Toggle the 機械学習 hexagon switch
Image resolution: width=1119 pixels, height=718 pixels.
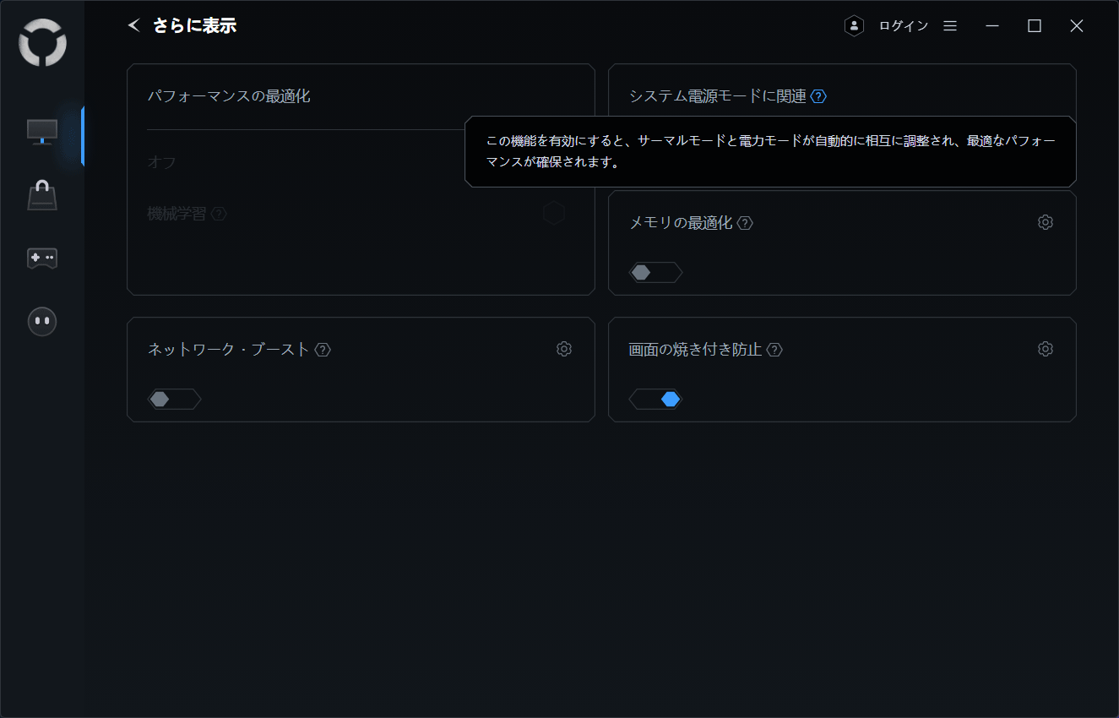click(553, 214)
